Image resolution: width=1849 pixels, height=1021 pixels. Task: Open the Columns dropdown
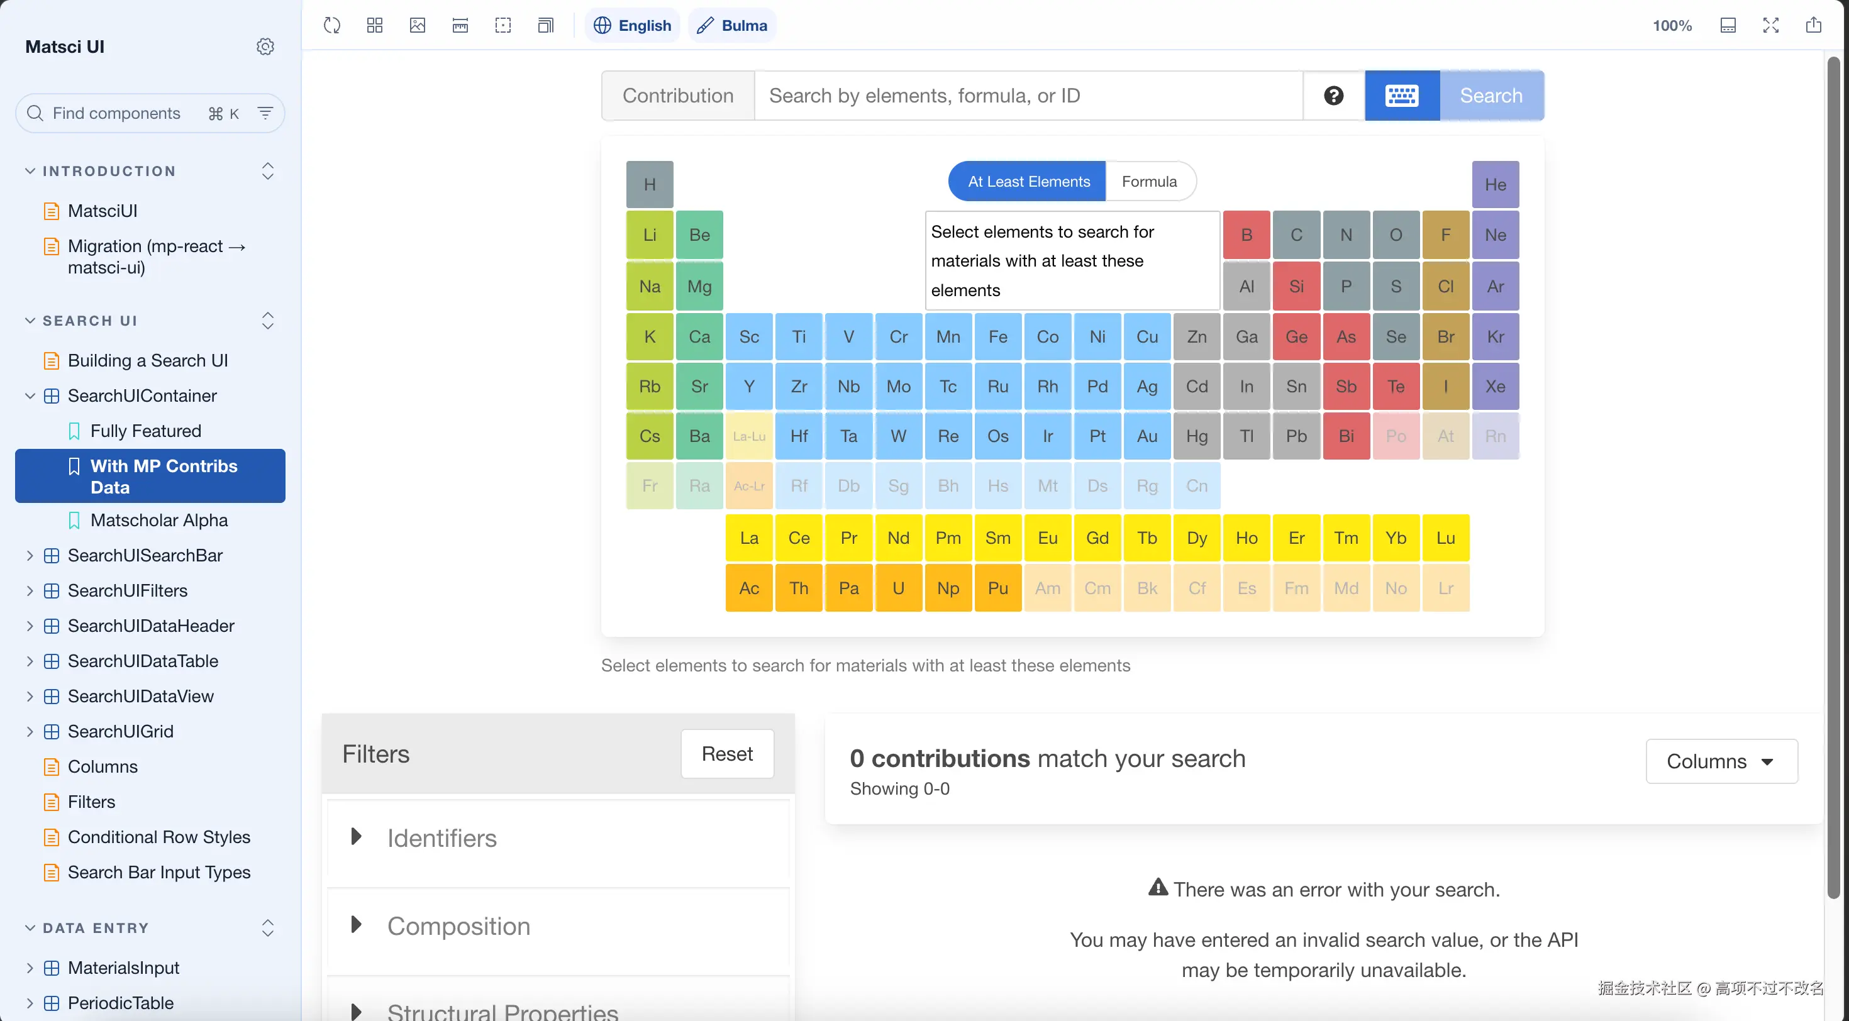click(x=1721, y=761)
